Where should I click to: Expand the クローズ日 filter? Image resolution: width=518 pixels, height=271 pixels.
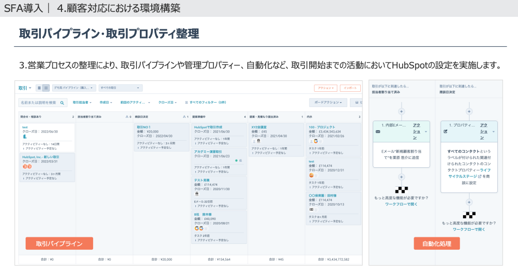point(167,103)
